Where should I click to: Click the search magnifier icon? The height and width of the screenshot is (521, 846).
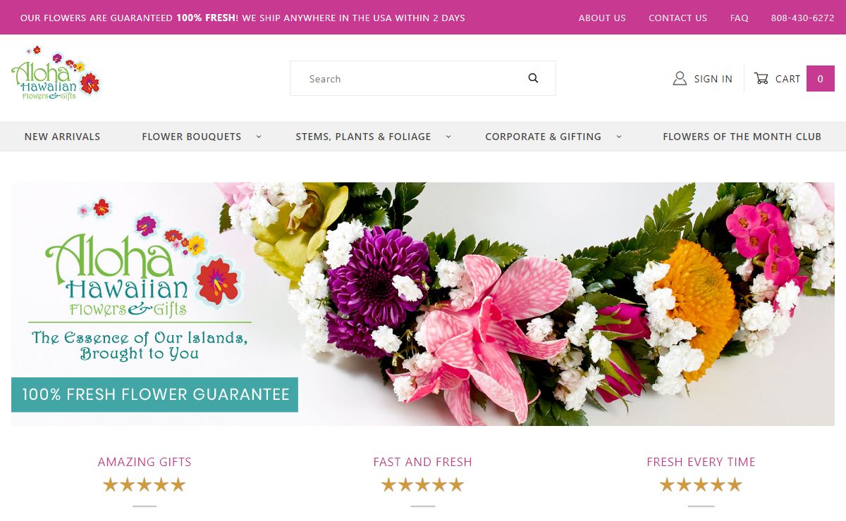(x=533, y=78)
